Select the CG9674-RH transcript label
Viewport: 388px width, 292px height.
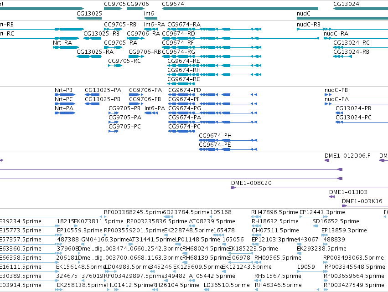(184, 70)
